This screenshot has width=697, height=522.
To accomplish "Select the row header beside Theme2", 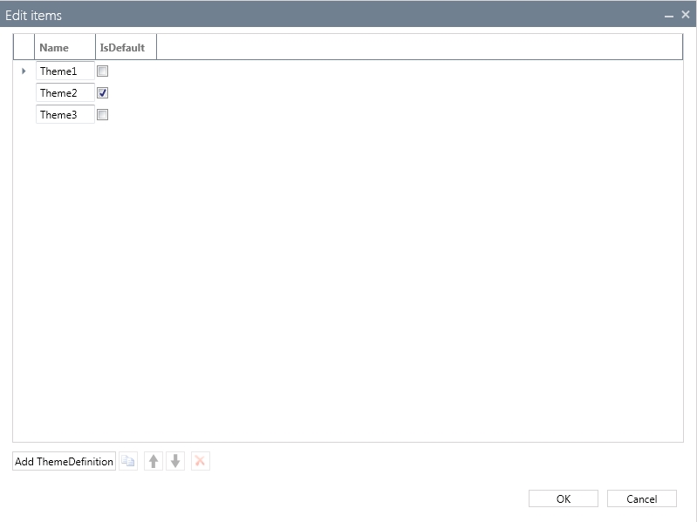I will pos(24,93).
